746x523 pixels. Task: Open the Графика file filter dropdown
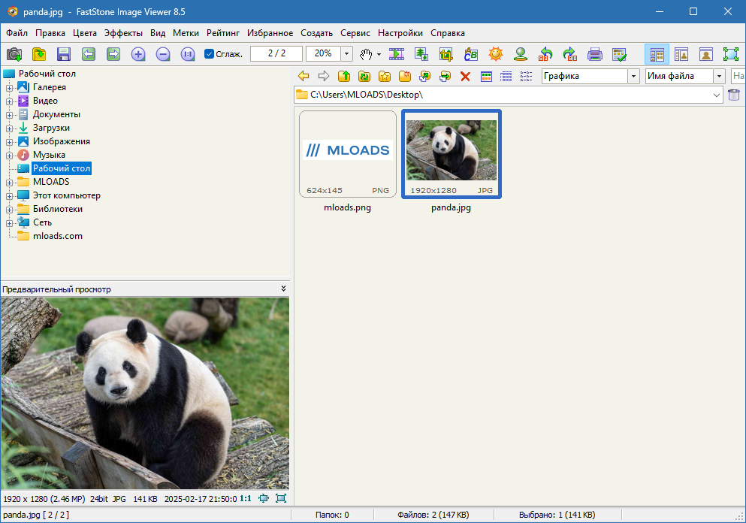pos(633,76)
